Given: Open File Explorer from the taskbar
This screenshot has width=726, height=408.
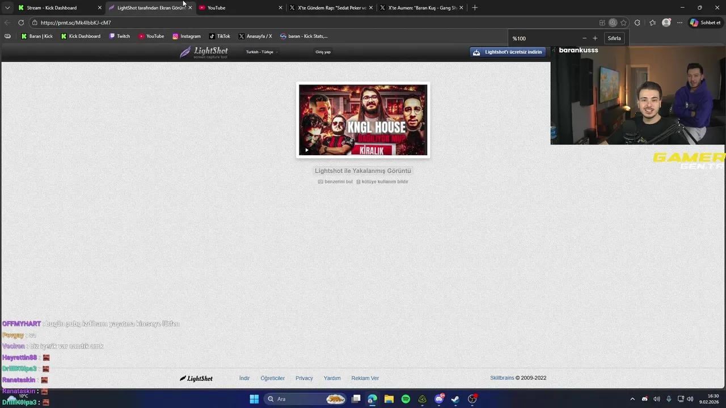Looking at the screenshot, I should 389,399.
